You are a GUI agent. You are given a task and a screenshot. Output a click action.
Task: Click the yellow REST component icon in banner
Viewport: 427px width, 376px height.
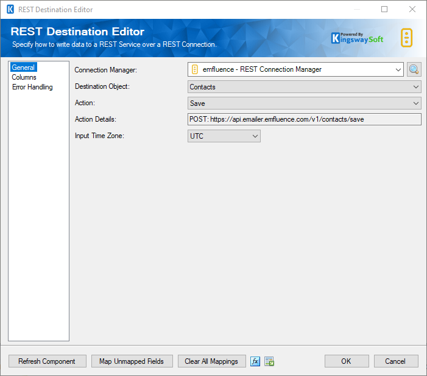tap(406, 38)
